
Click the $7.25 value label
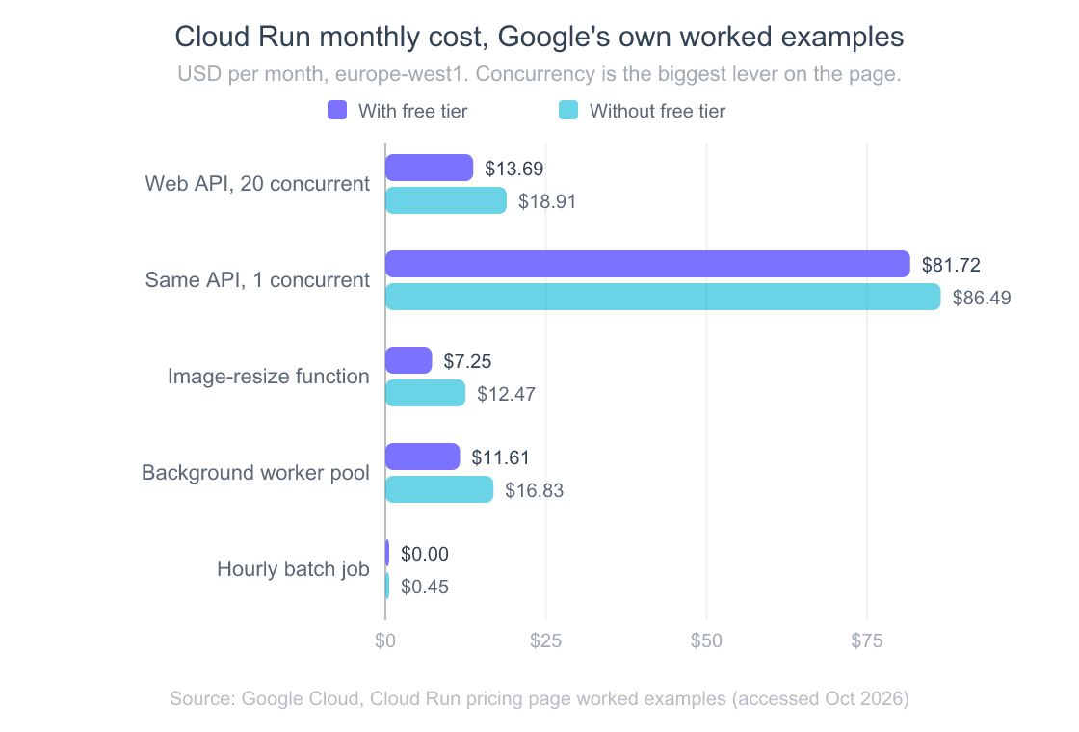pos(467,361)
